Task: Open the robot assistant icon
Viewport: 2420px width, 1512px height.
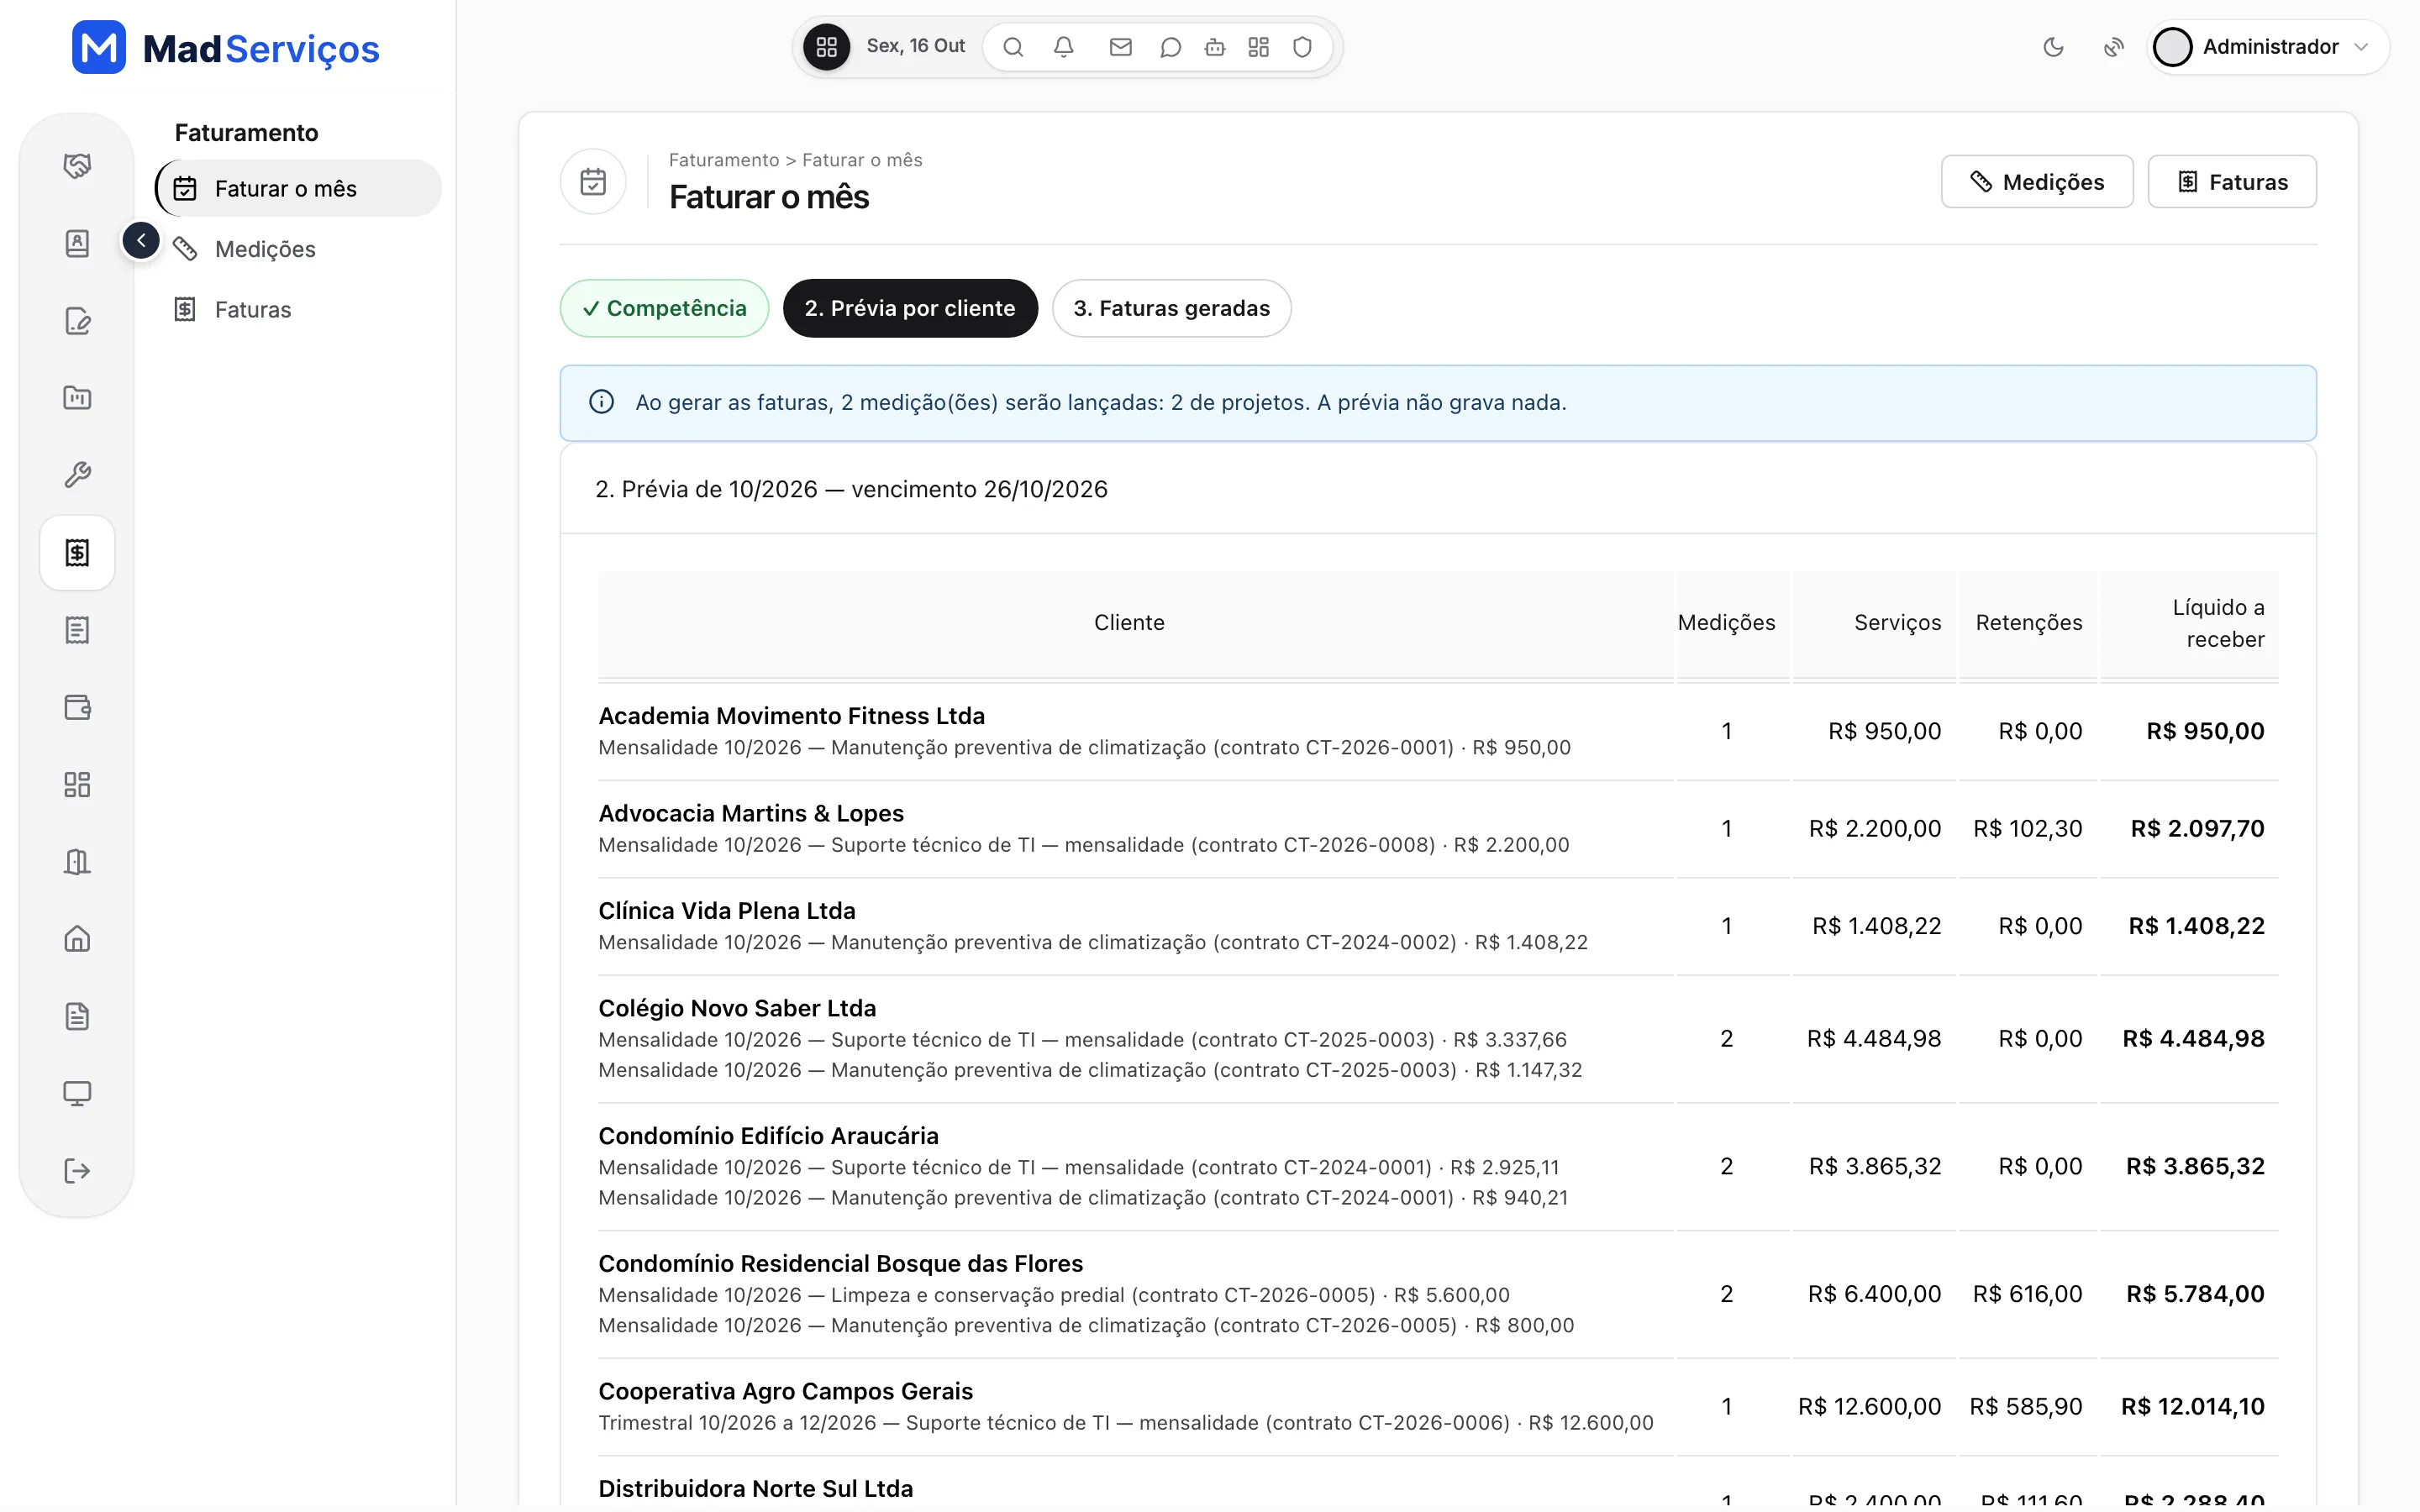Action: 1215,47
